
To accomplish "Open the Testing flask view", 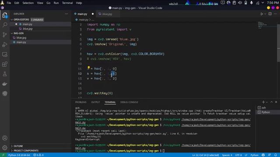I will pos(5,74).
